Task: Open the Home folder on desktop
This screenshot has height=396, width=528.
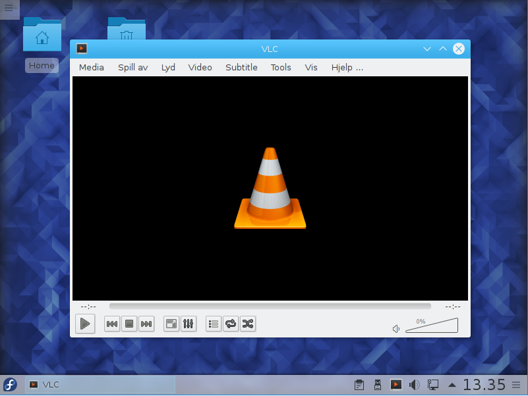Action: click(x=42, y=35)
